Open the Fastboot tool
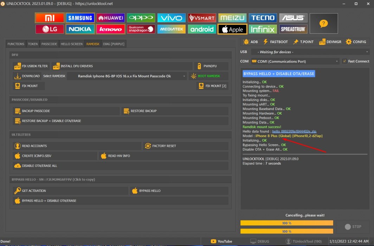 [x=276, y=42]
